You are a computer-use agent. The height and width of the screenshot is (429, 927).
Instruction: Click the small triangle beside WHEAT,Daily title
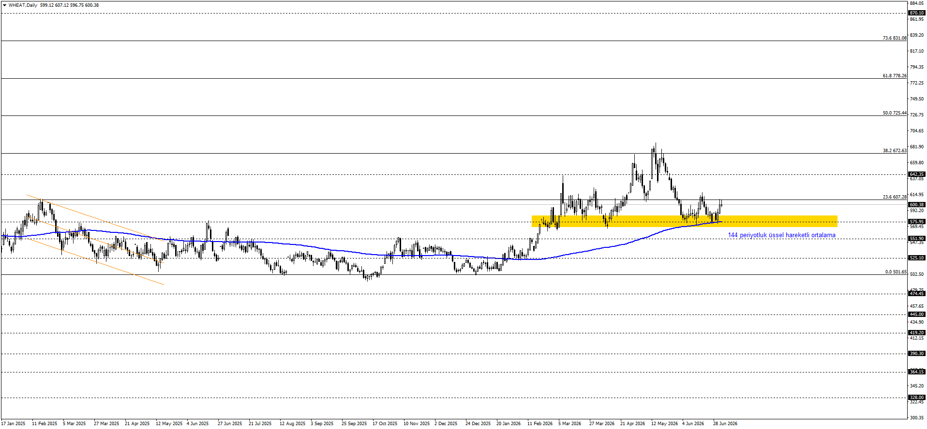(4, 5)
